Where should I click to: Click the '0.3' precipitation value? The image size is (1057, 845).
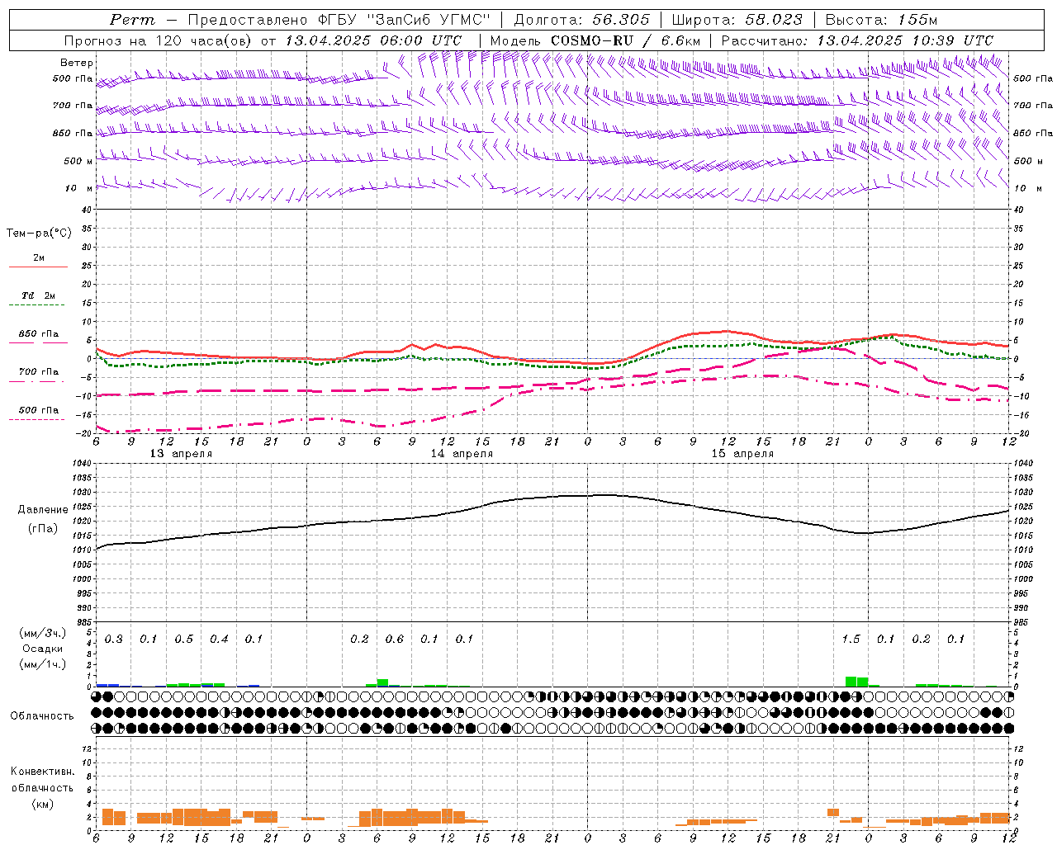[x=114, y=640]
